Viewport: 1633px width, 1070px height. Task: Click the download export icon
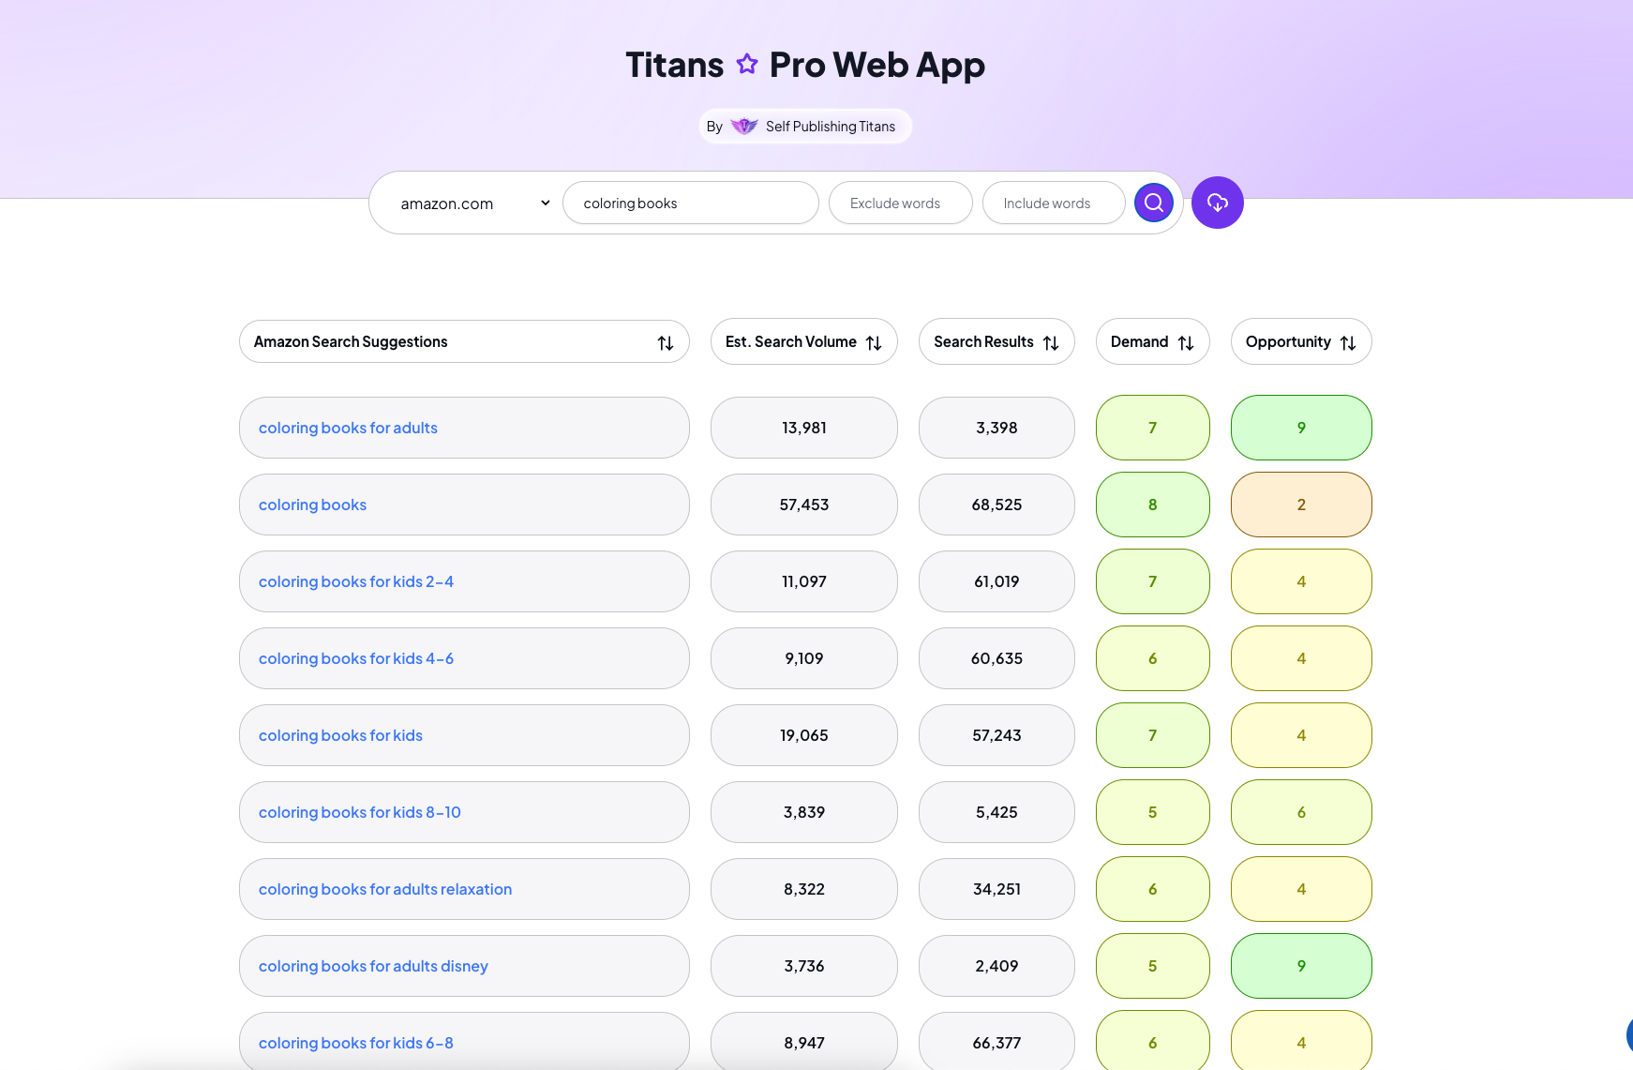tap(1217, 203)
